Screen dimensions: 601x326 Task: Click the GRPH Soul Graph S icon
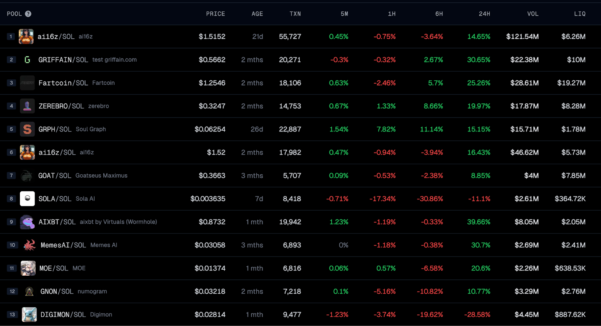(27, 129)
